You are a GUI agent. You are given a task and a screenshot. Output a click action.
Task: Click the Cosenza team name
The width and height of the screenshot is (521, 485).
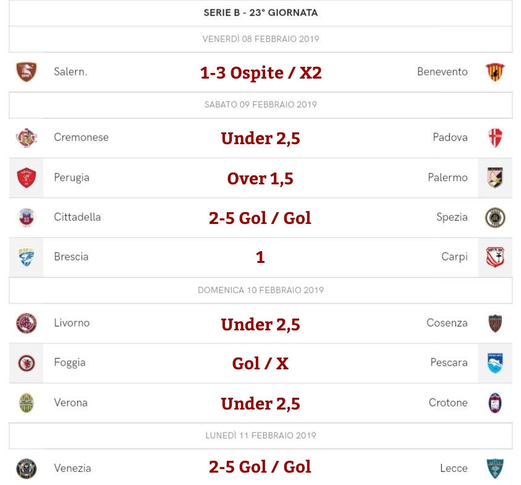click(447, 323)
